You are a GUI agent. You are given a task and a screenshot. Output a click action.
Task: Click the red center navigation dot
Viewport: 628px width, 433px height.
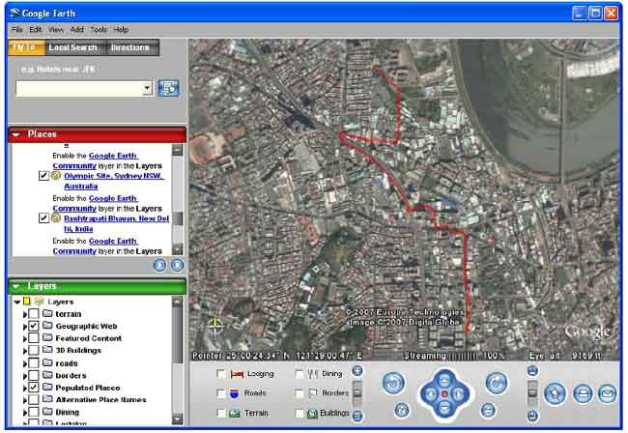(x=444, y=394)
